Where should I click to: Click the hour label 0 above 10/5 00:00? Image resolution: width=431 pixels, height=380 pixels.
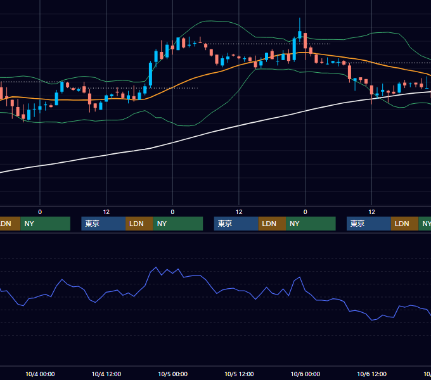[x=172, y=212]
